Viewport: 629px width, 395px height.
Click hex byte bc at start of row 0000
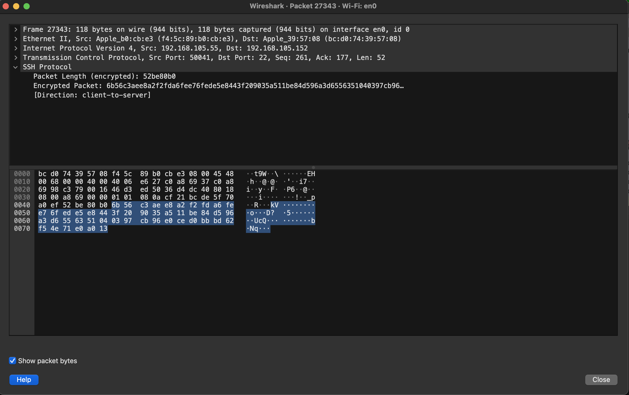click(42, 174)
